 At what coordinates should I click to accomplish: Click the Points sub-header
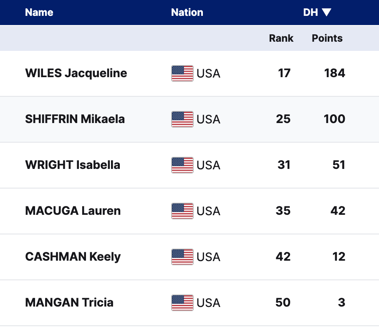(327, 38)
